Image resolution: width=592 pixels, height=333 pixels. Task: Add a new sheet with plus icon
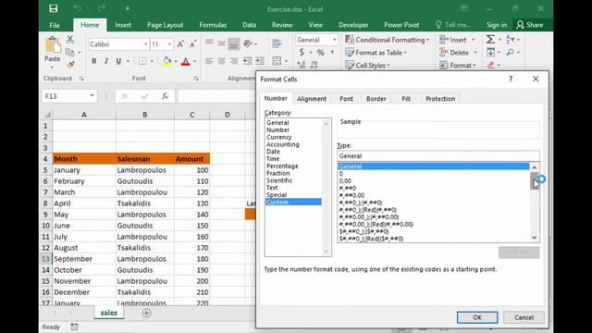[146, 313]
